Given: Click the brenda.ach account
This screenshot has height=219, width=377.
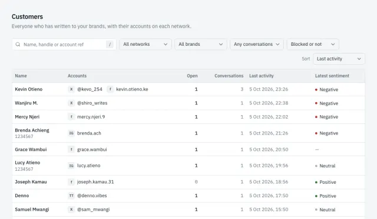Looking at the screenshot, I should pyautogui.click(x=89, y=133).
